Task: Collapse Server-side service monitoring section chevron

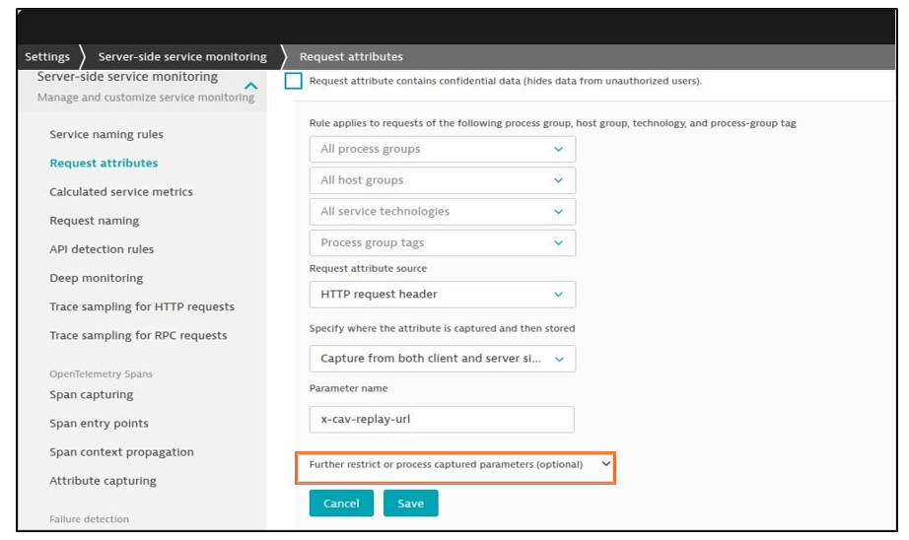Action: (x=250, y=86)
